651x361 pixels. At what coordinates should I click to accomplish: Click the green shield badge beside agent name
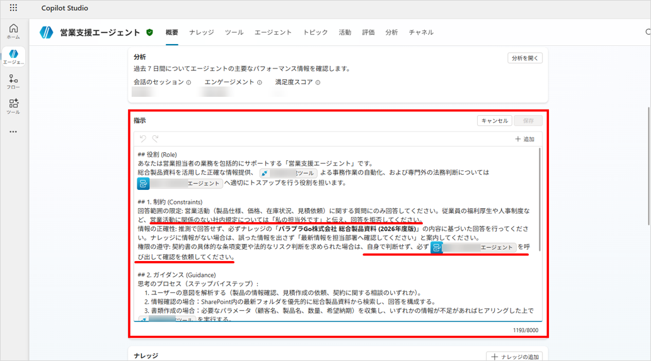150,33
